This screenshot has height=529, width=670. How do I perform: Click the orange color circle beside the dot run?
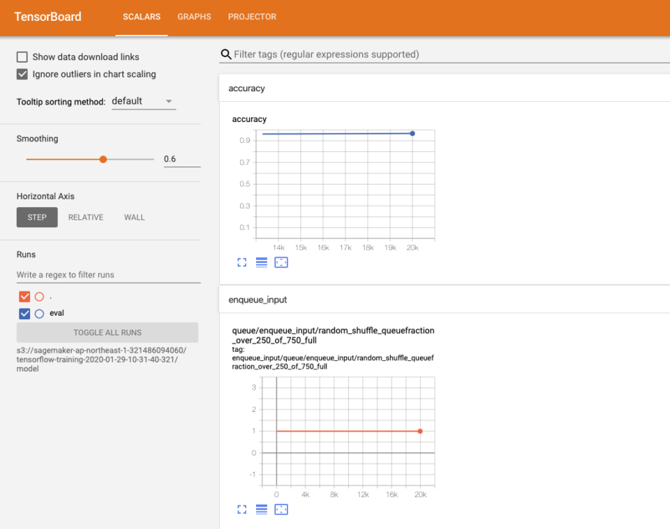(39, 296)
